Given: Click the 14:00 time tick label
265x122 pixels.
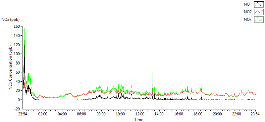Looking at the screenshot, I should click(x=159, y=114).
